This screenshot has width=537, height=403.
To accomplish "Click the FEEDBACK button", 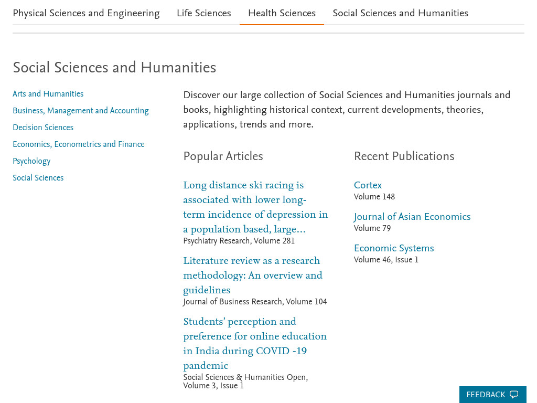I will point(492,395).
